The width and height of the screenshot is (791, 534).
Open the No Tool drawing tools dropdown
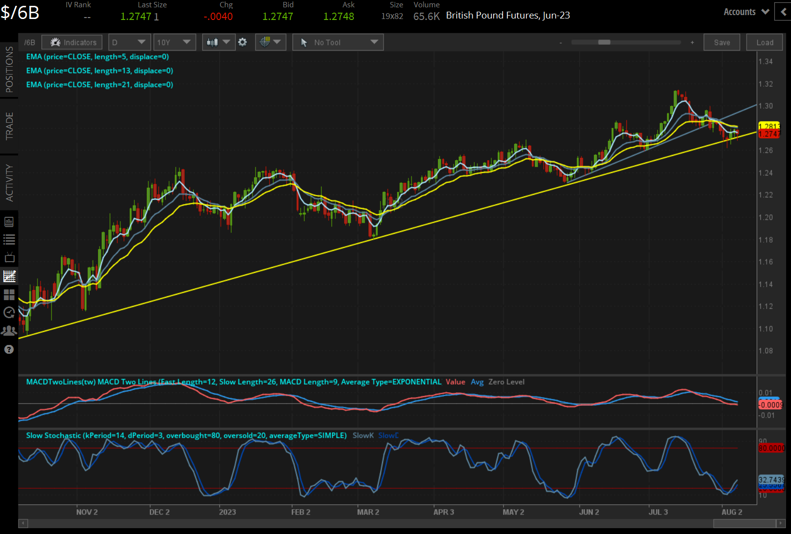338,42
